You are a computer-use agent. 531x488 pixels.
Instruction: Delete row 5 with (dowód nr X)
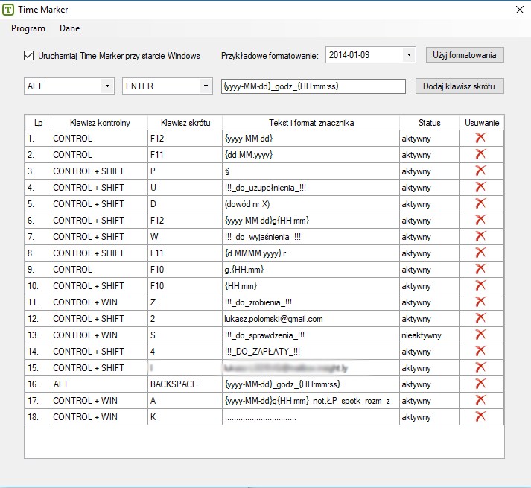480,203
